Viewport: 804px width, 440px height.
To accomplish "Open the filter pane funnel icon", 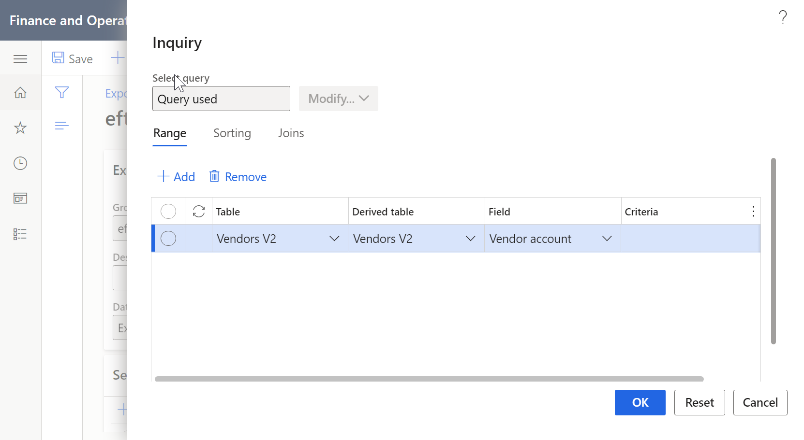I will [62, 92].
